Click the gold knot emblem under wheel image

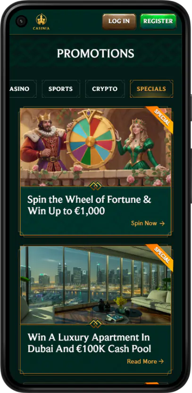(95, 186)
